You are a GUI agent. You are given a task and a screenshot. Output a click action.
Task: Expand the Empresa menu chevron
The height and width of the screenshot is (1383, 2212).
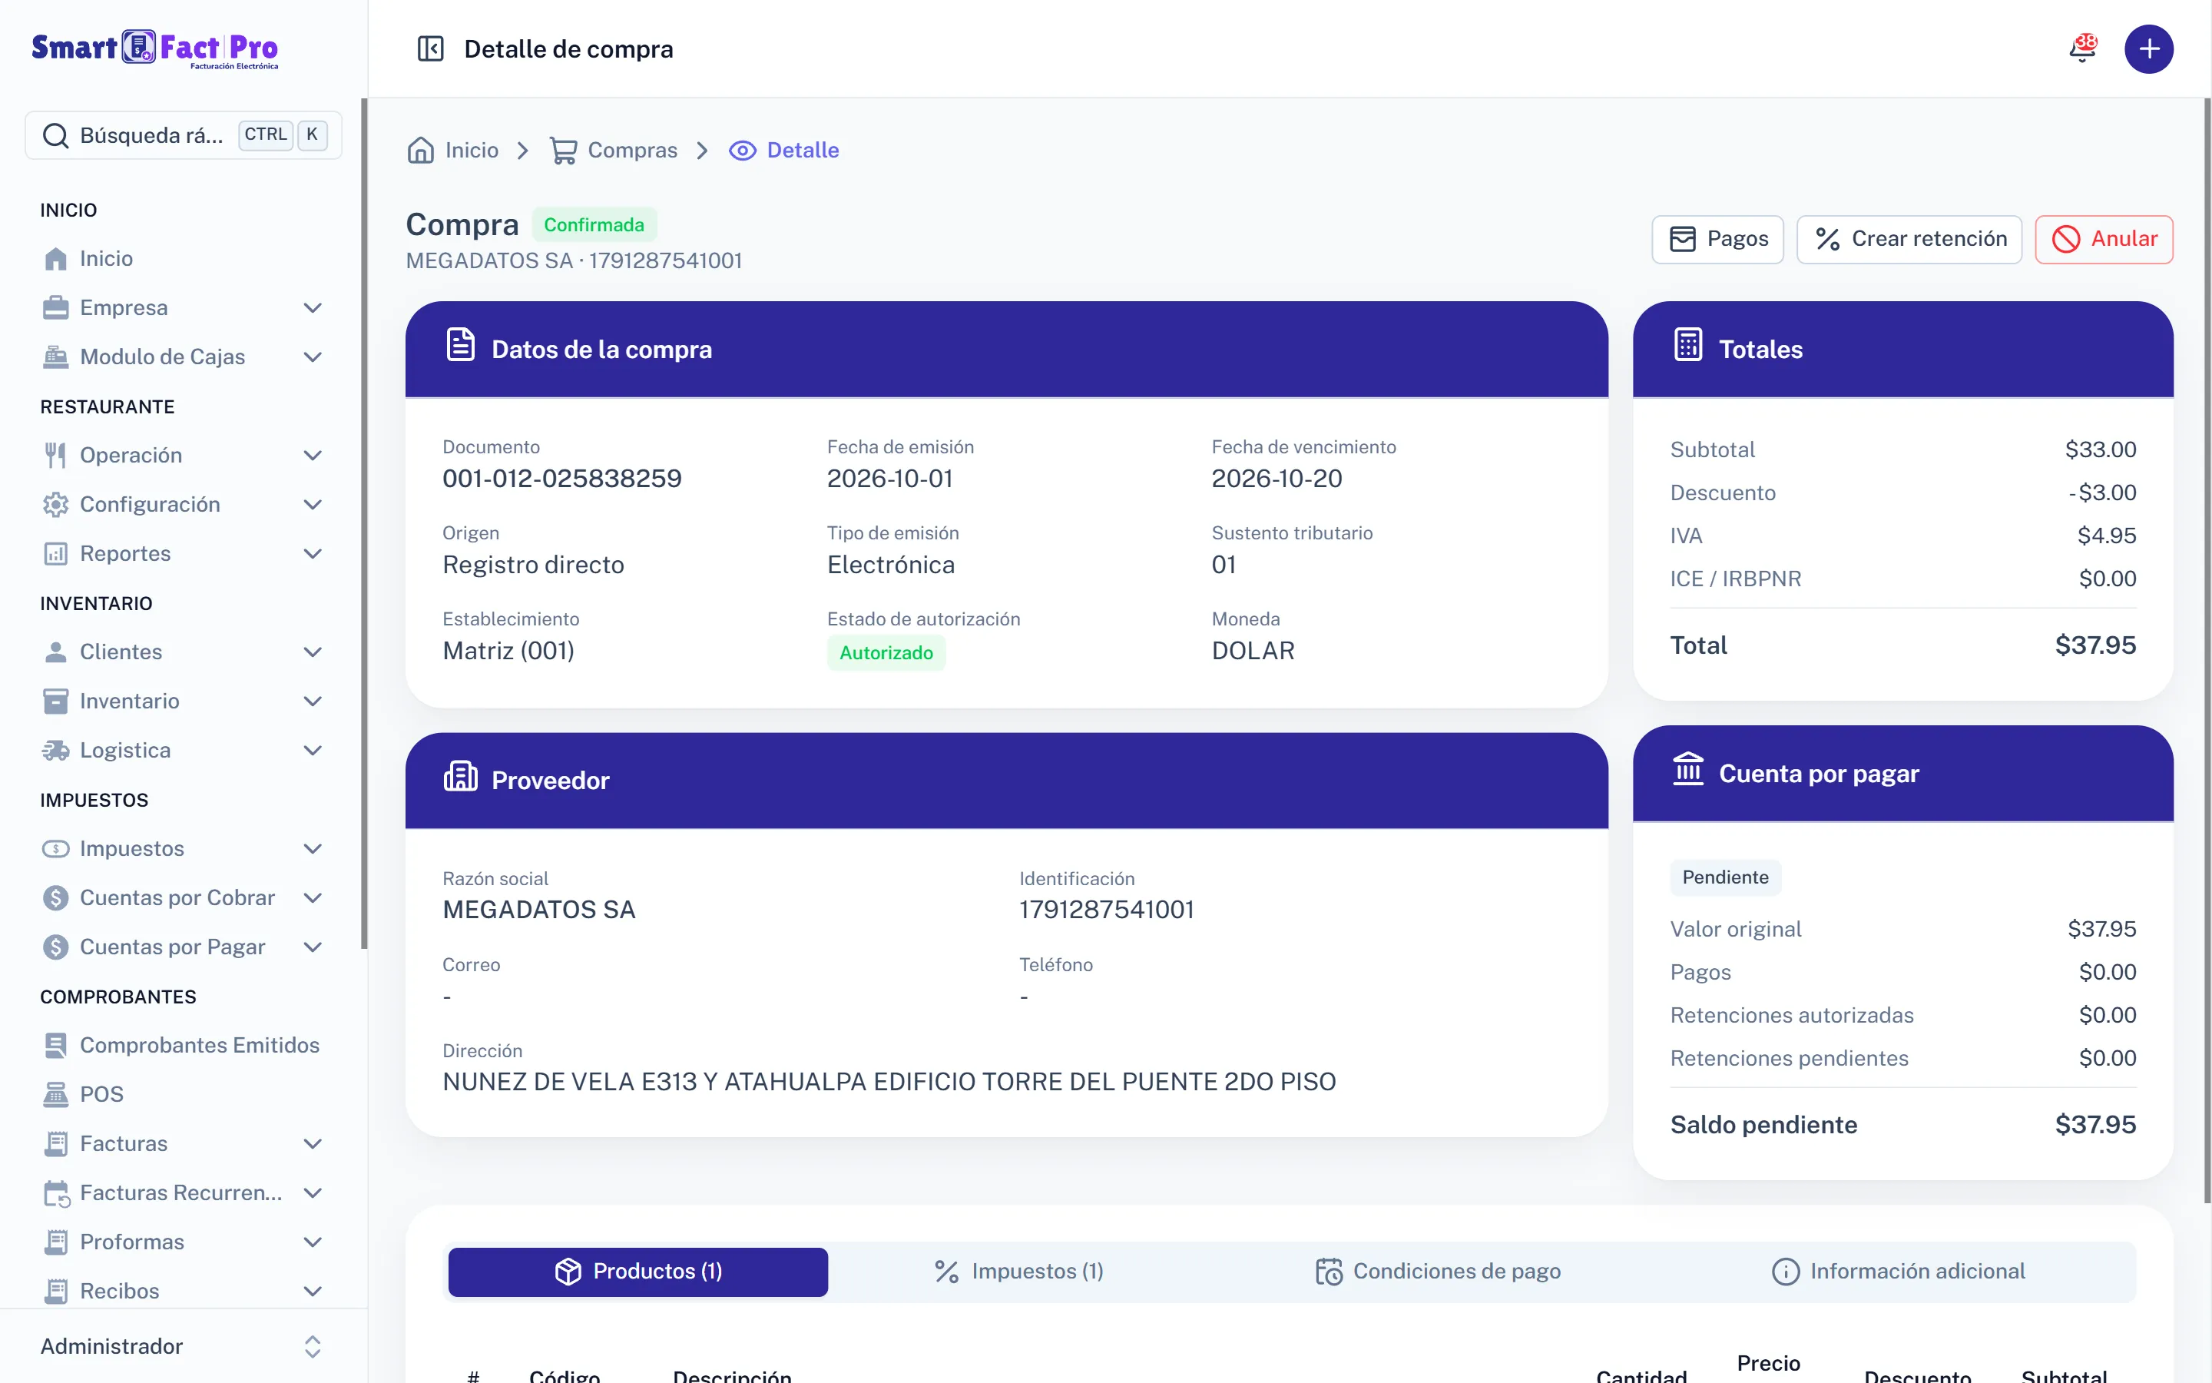(x=313, y=307)
